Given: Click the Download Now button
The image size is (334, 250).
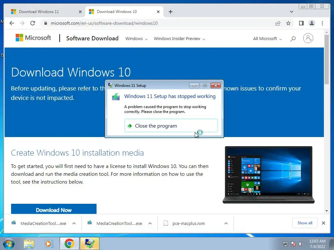Looking at the screenshot, I should click(54, 209).
